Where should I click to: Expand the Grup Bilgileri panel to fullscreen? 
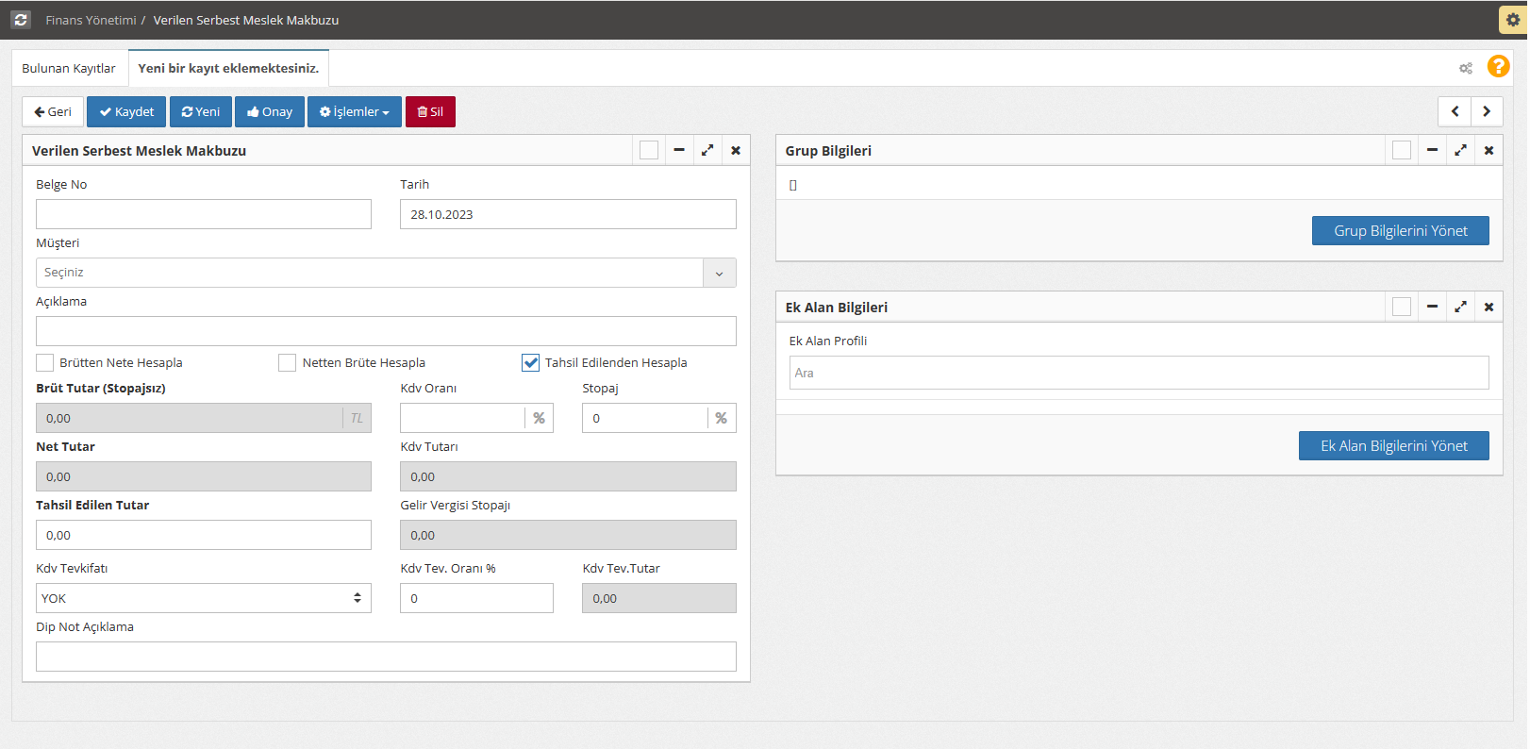[x=1460, y=150]
